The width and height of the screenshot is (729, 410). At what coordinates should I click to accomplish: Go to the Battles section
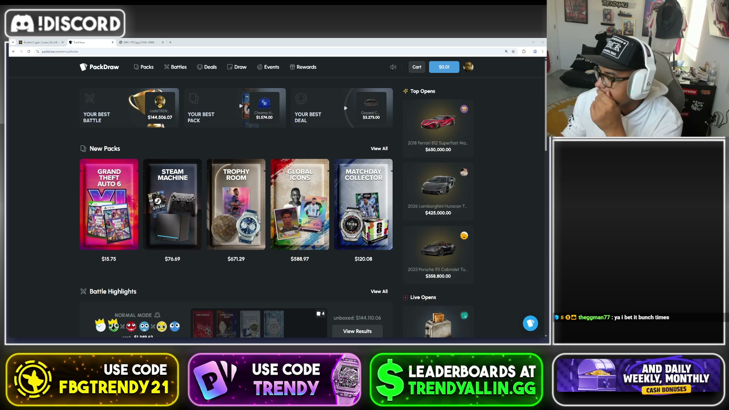175,67
